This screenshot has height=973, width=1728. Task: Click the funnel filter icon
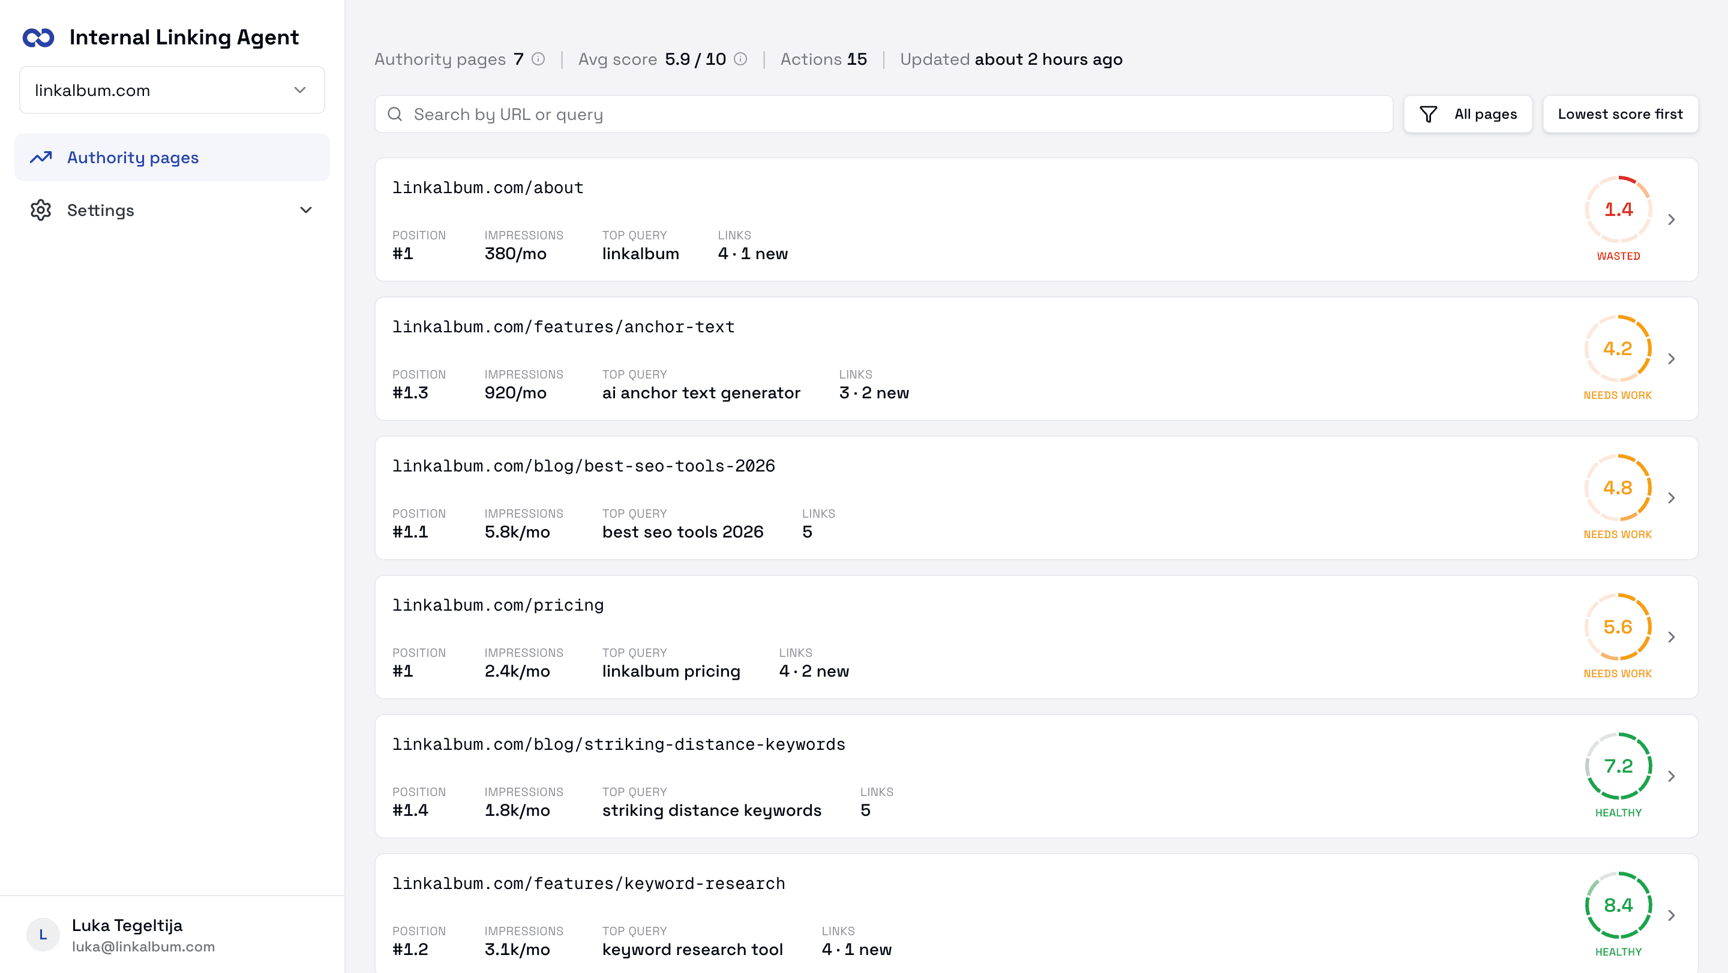[1429, 114]
